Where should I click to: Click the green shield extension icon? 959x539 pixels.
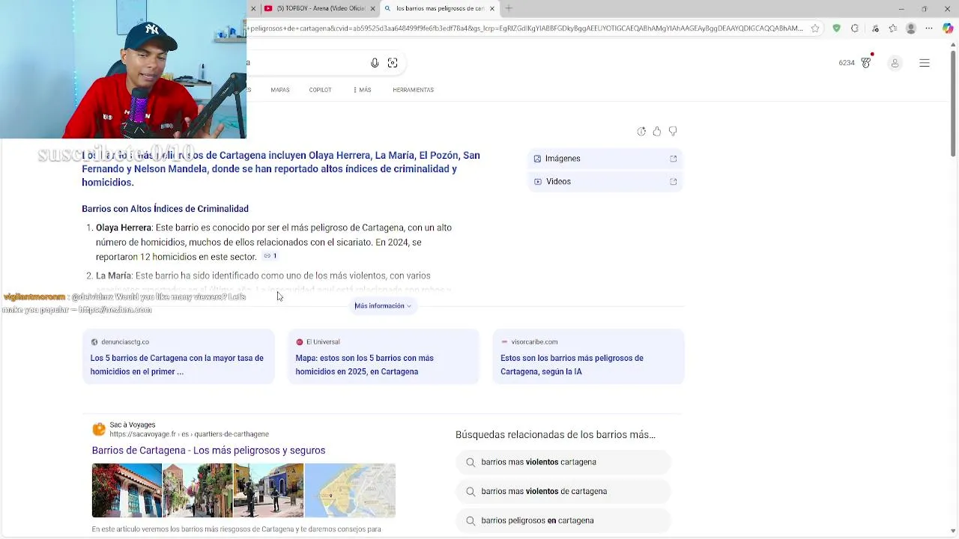coord(836,28)
